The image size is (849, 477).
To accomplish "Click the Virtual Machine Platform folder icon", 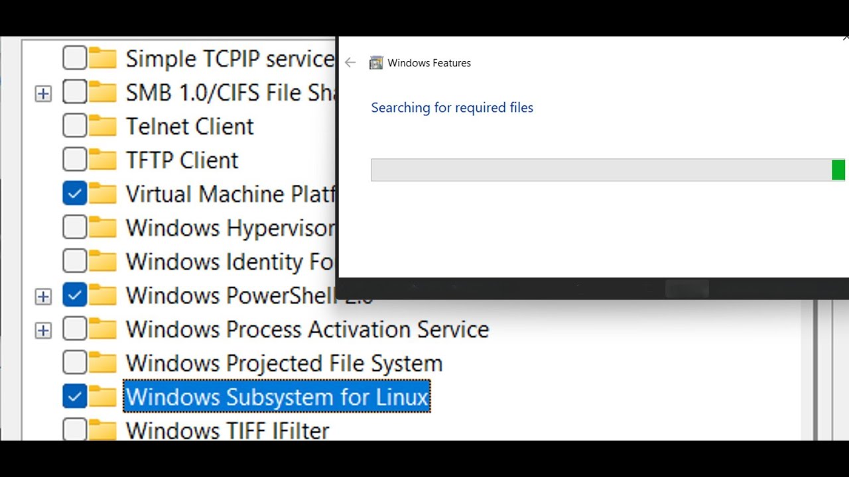I will coord(103,193).
